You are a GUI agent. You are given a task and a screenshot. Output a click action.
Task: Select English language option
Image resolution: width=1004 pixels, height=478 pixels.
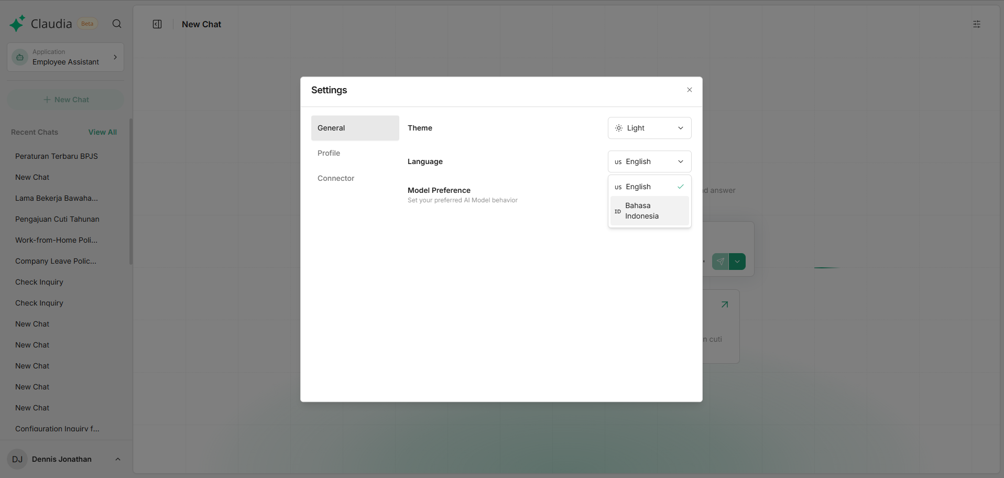click(x=649, y=187)
